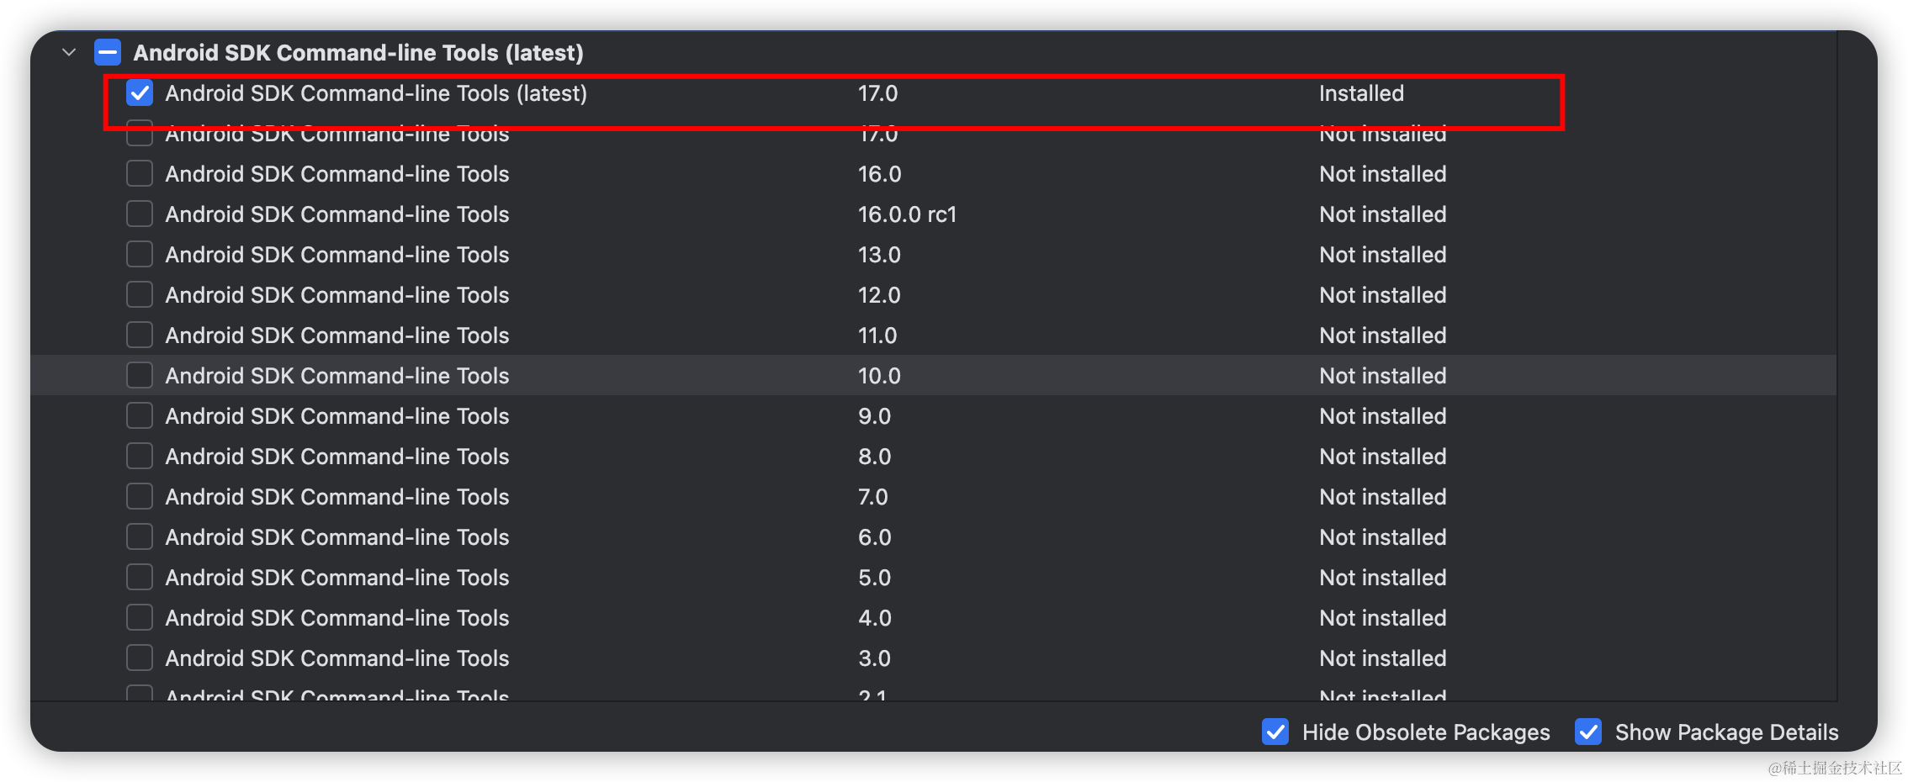1908x782 pixels.
Task: Disable the Hide Obsolete Packages checkbox
Action: tap(1275, 732)
